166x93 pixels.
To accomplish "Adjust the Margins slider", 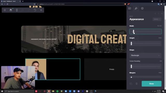I will coord(146,77).
